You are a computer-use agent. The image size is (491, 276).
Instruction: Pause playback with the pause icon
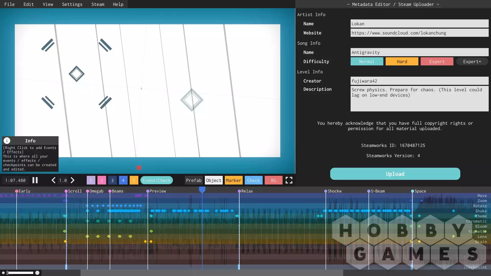click(35, 180)
